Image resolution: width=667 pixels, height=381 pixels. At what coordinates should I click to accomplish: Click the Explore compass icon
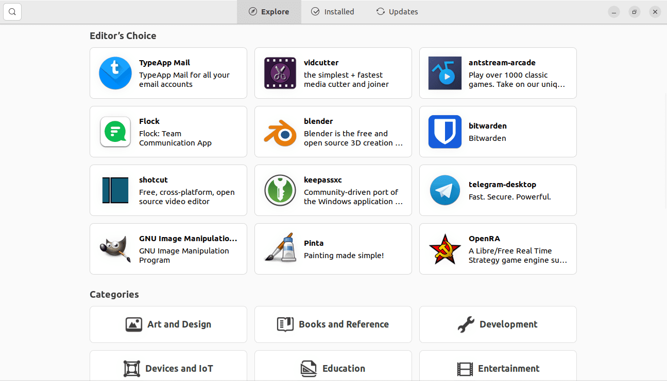(253, 11)
